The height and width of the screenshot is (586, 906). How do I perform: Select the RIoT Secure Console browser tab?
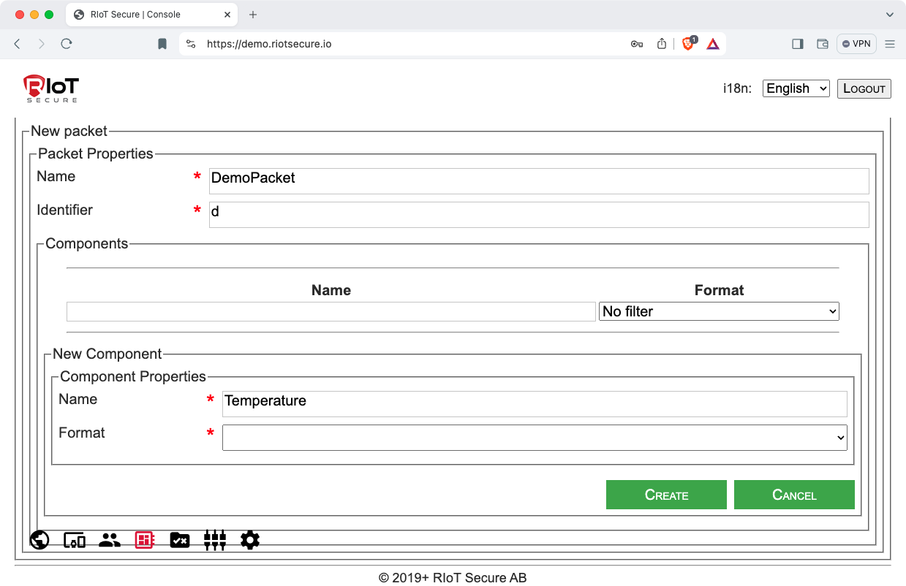[135, 15]
